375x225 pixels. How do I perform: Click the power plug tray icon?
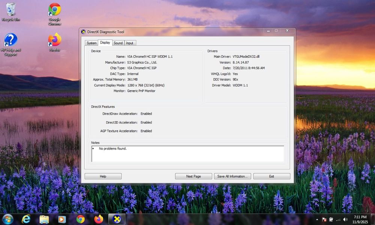[331, 219]
